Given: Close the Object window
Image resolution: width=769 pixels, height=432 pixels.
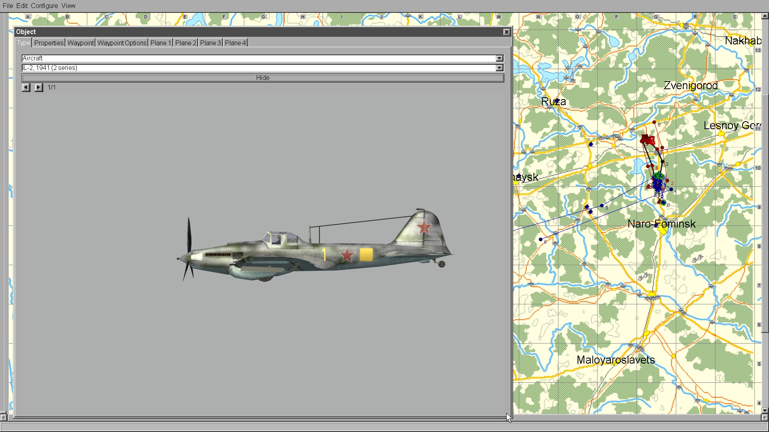Looking at the screenshot, I should (x=506, y=32).
